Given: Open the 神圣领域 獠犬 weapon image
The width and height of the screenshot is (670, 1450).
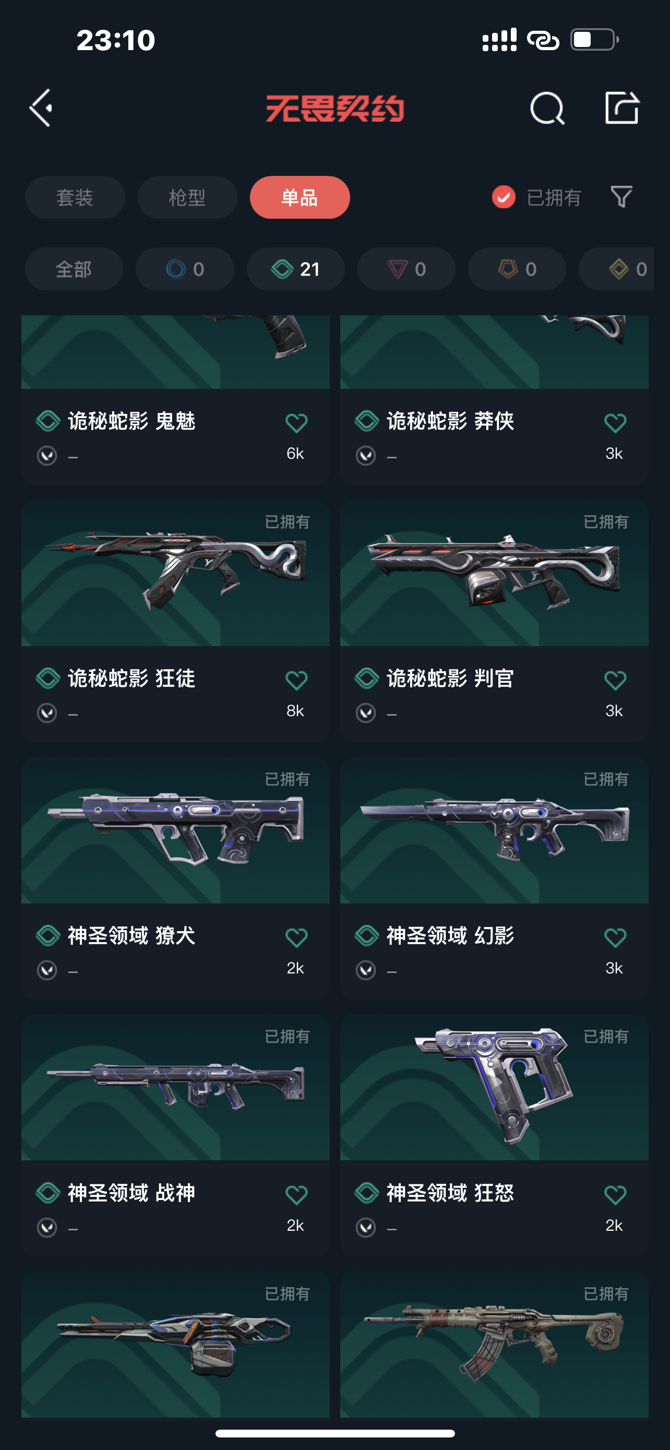Looking at the screenshot, I should [175, 830].
